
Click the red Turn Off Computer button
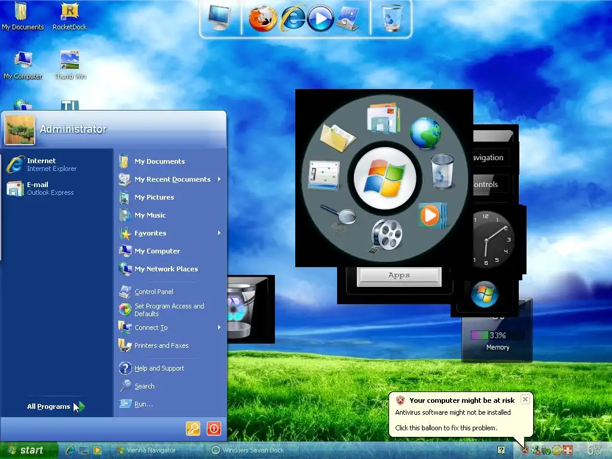coord(214,428)
